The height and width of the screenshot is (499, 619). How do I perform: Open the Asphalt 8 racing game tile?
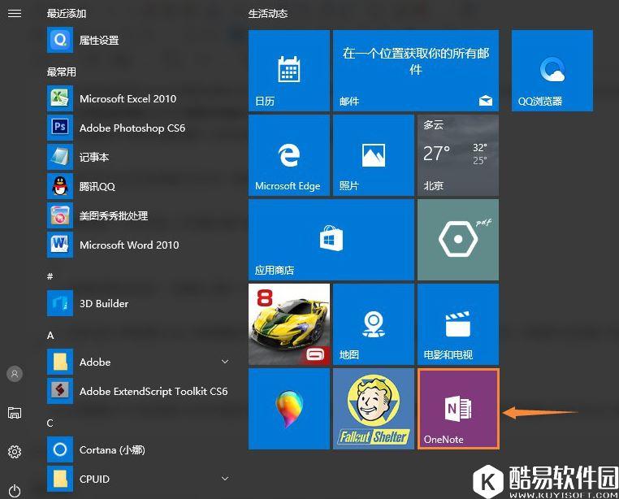289,324
